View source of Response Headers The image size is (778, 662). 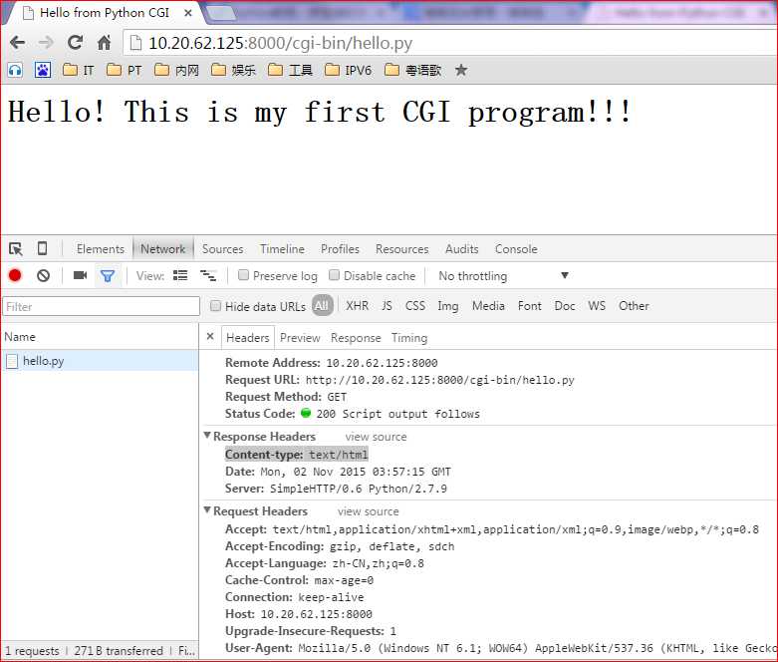click(376, 437)
